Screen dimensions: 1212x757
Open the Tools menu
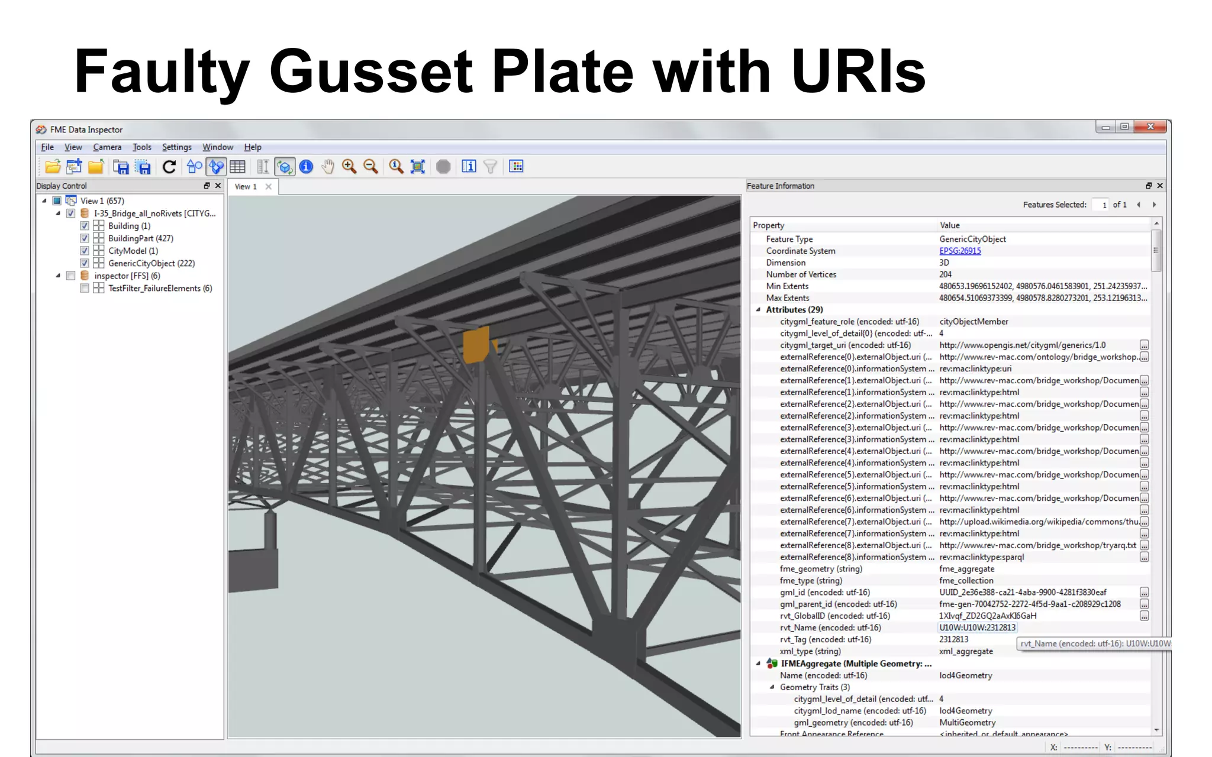pos(142,147)
